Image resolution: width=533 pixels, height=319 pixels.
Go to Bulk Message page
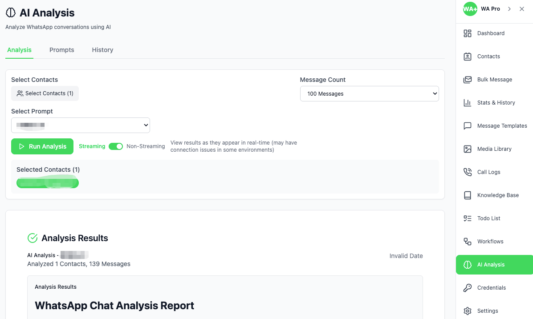point(494,80)
